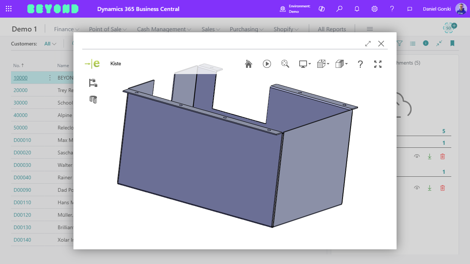
Task: Open the settings gear in top bar
Action: point(375,9)
